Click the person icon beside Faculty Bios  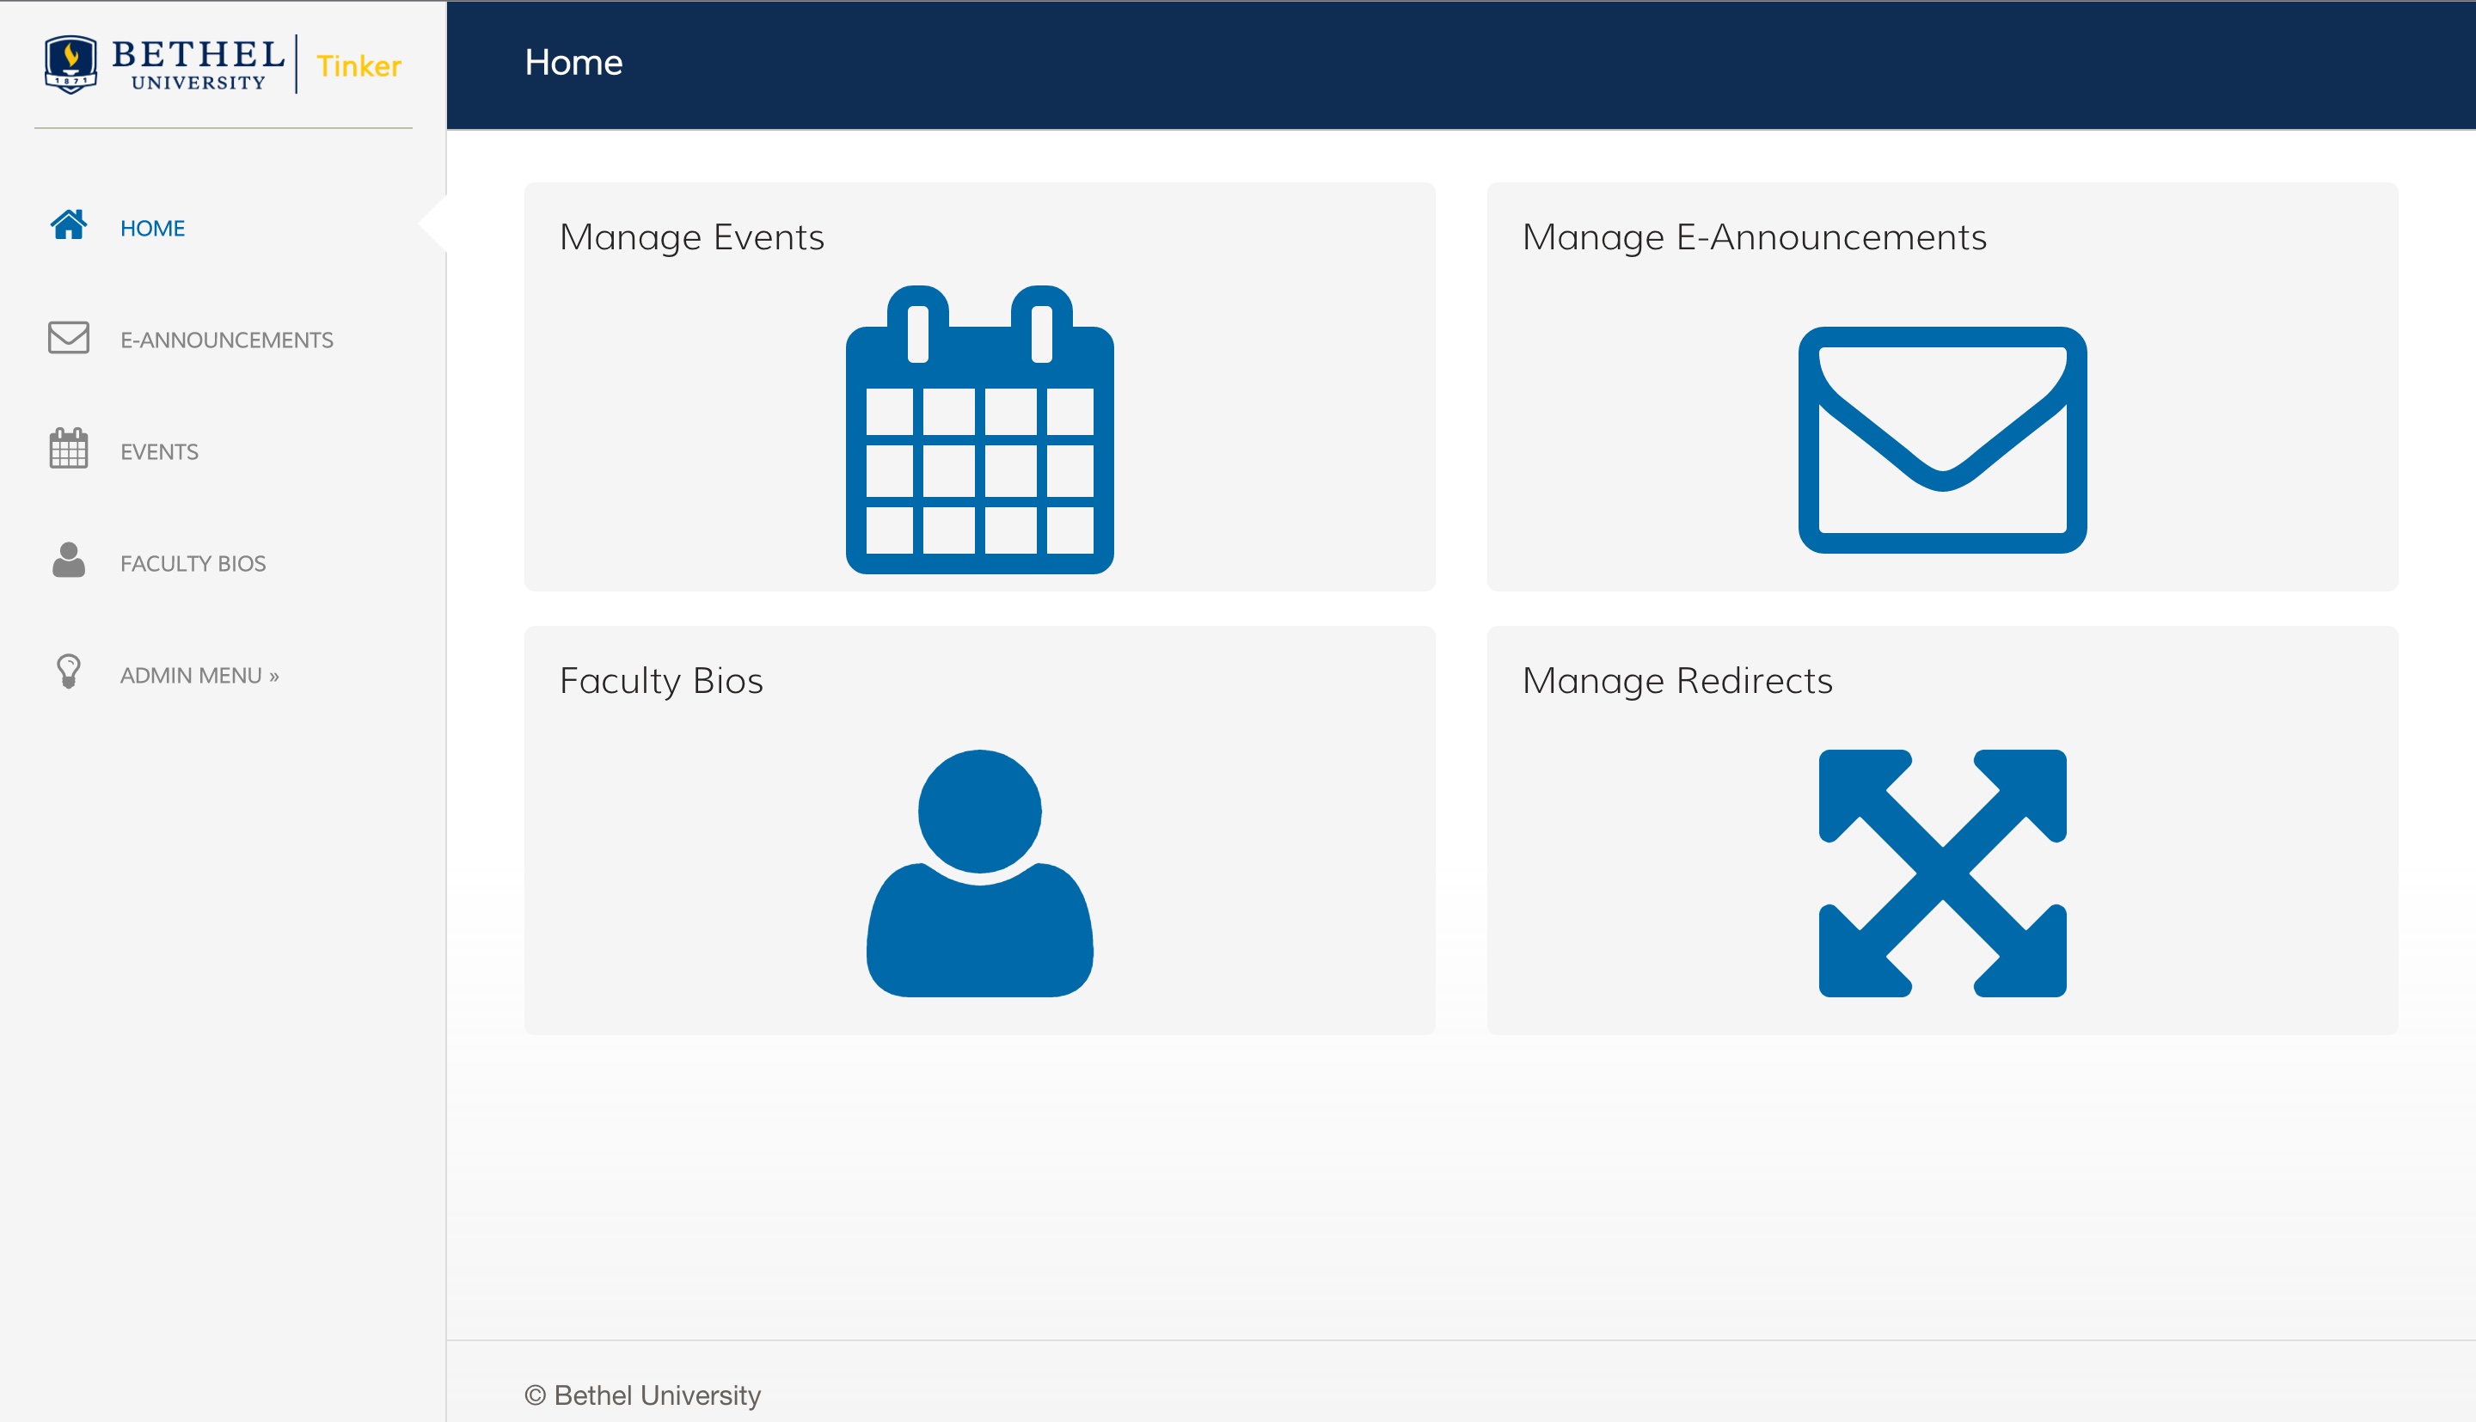[x=68, y=561]
